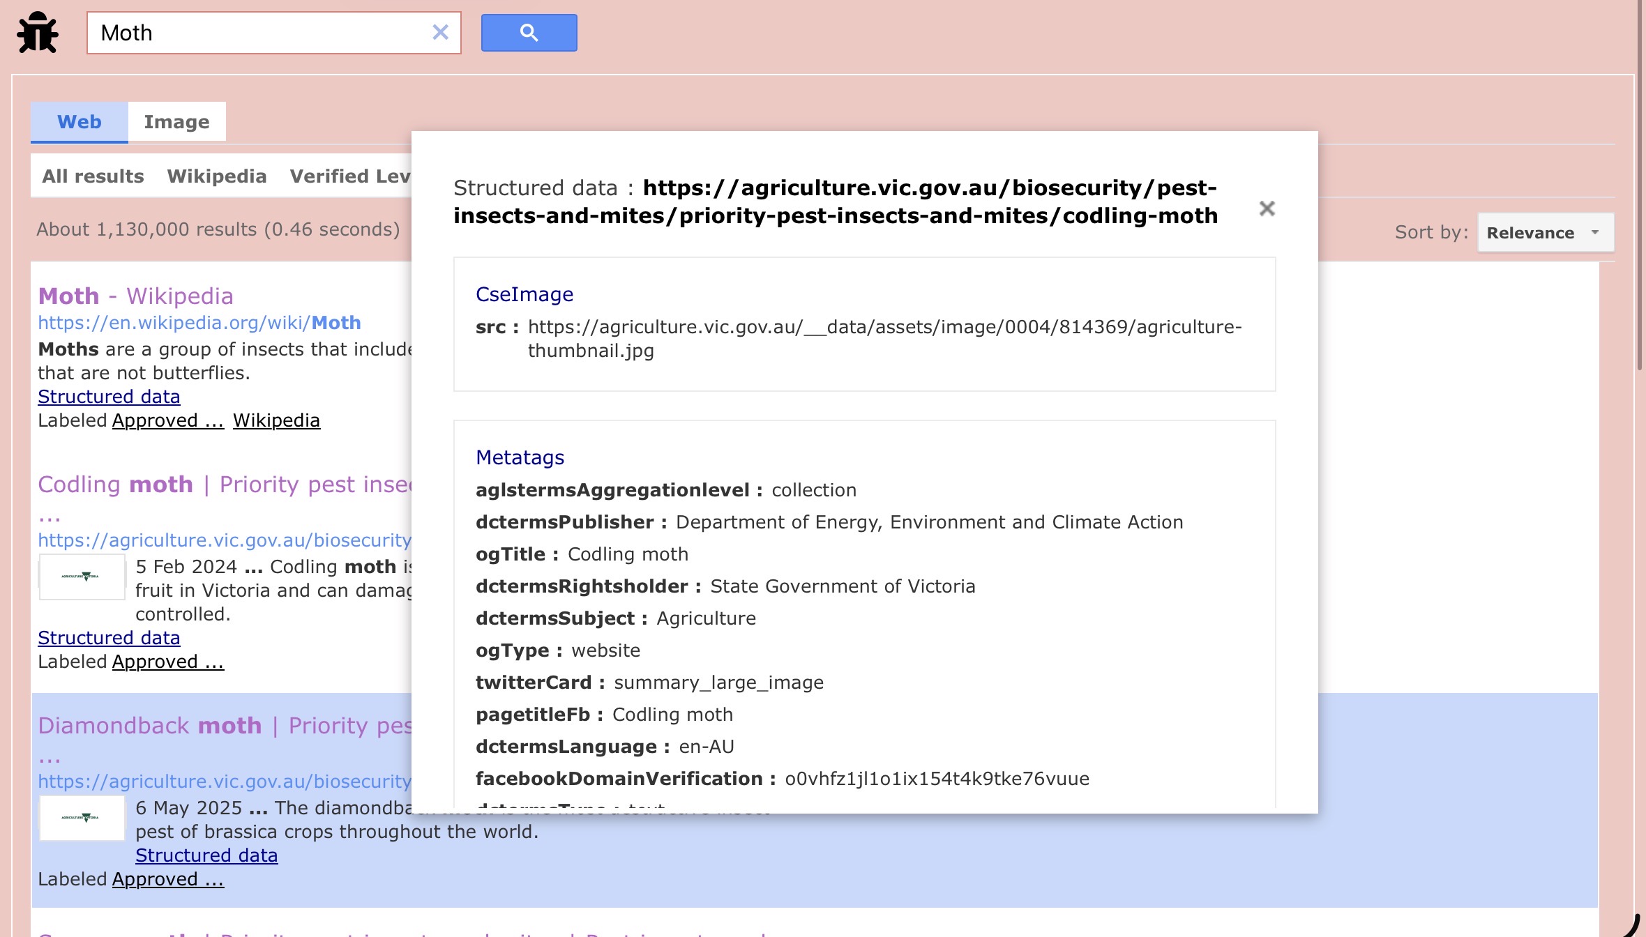The image size is (1646, 937).
Task: Click Structured data under Diamondback moth
Action: click(206, 855)
